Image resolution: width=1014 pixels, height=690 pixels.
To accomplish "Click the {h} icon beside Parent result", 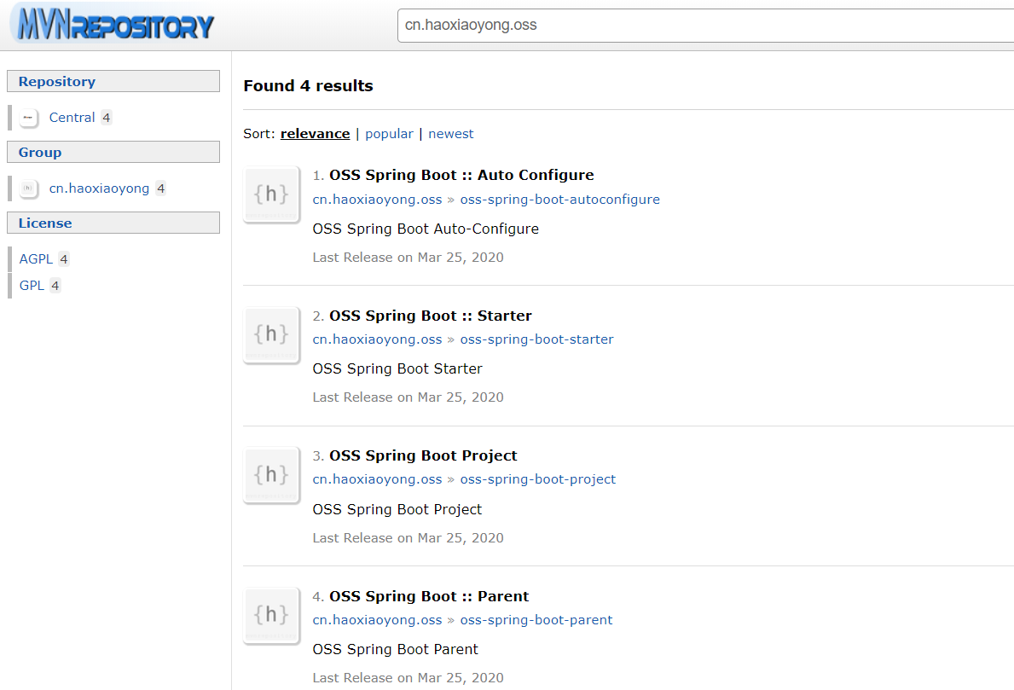I will pos(271,615).
